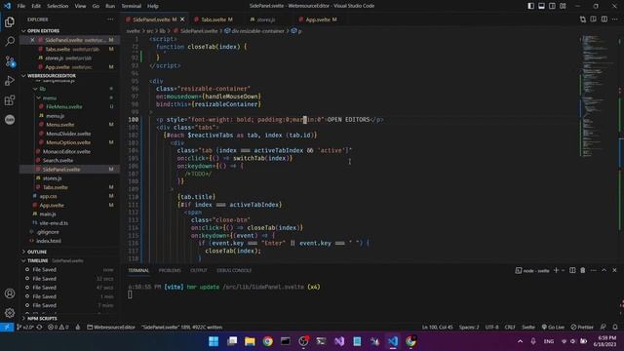Click the synchronize changes icon
624x351 pixels.
coord(39,328)
